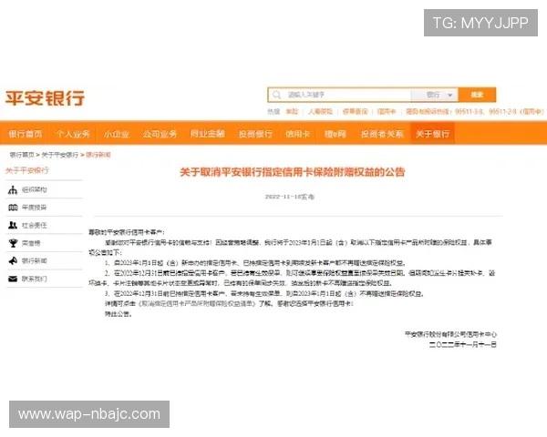Open 年度报告 annual report book icon
The image size is (547, 437).
point(13,208)
